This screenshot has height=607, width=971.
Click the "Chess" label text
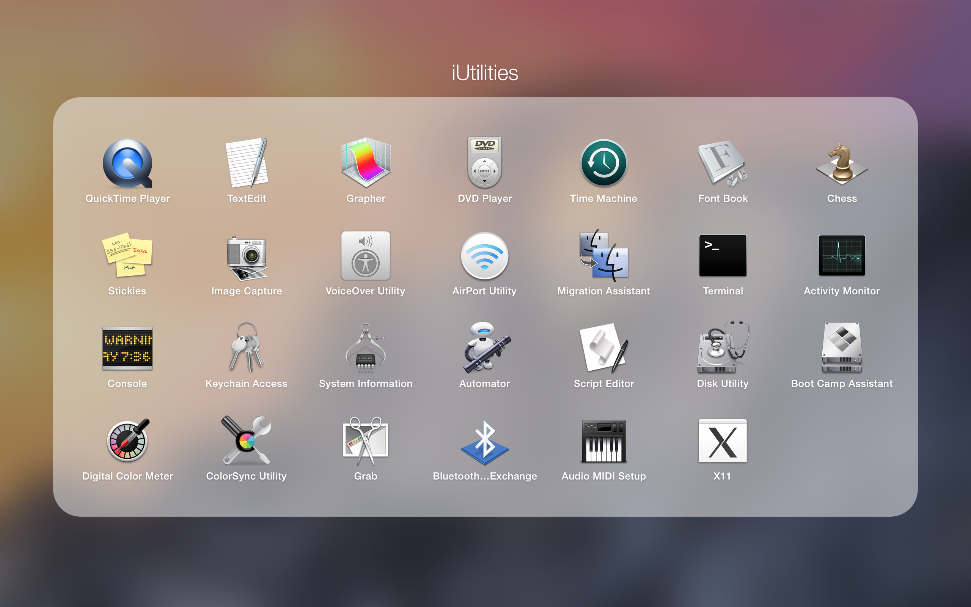point(842,198)
